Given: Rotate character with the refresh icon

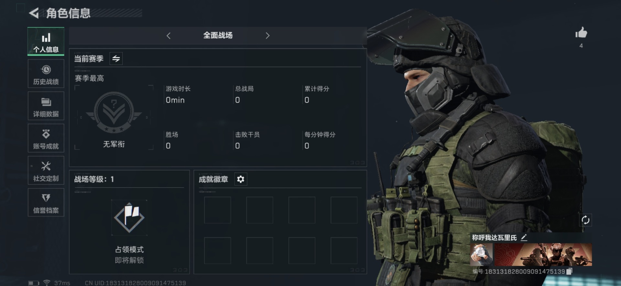Looking at the screenshot, I should (x=585, y=220).
